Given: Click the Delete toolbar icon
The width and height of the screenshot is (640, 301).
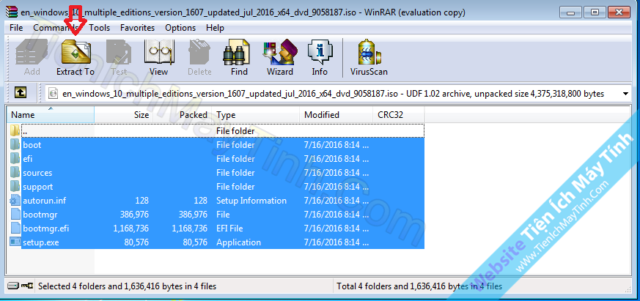Looking at the screenshot, I should point(199,52).
